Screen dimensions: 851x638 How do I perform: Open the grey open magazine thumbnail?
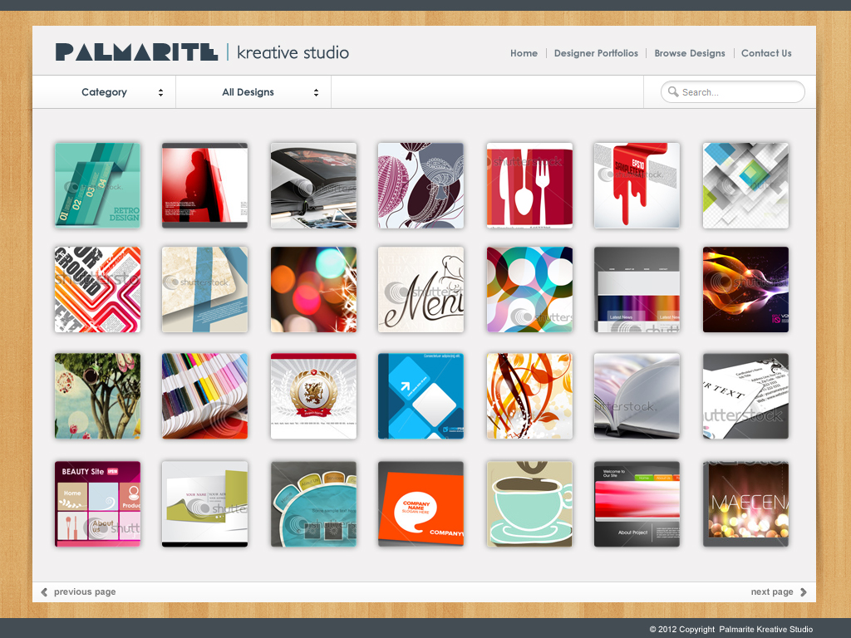coord(637,396)
